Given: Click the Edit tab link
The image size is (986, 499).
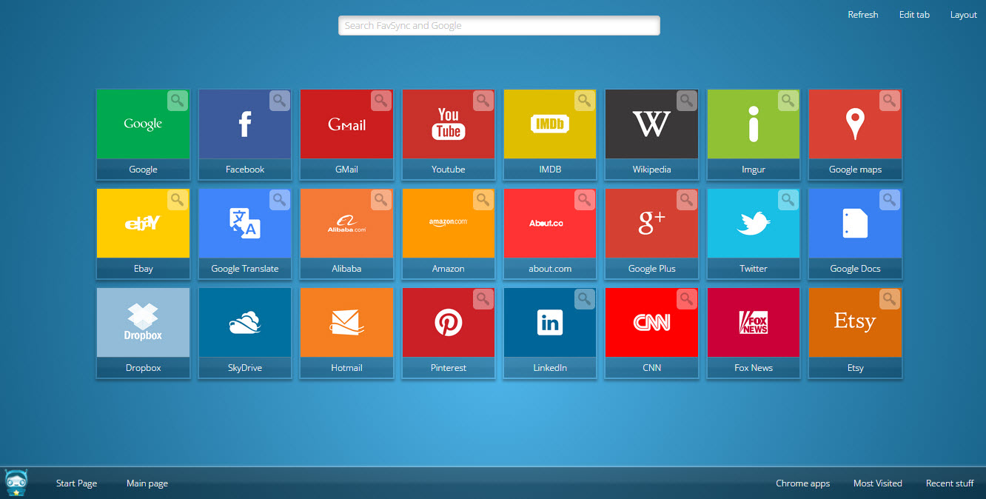Looking at the screenshot, I should 914,15.
